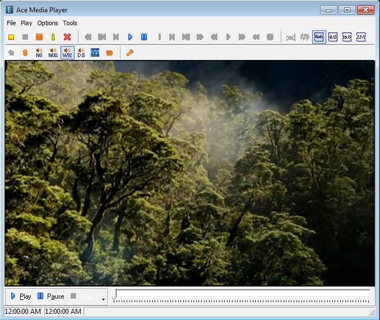380x320 pixels.
Task: Select the W32 audio output toggle
Action: (67, 53)
